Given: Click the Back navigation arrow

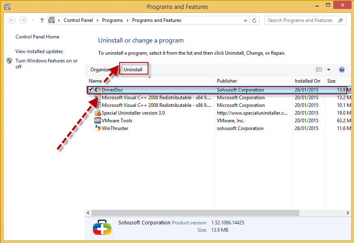Looking at the screenshot, I should 11,20.
